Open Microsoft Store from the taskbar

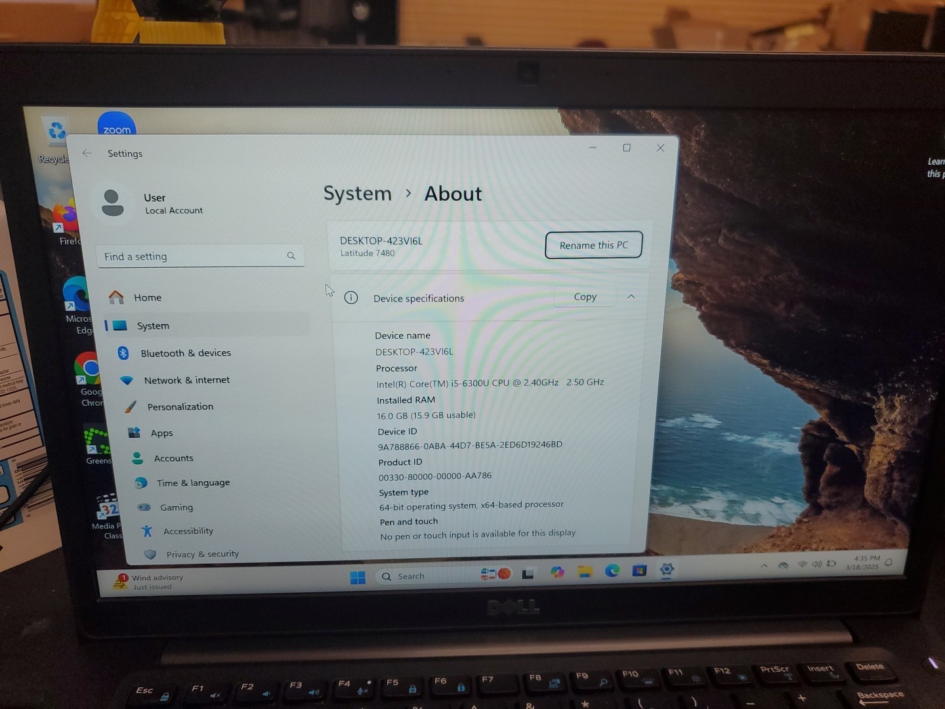click(639, 570)
